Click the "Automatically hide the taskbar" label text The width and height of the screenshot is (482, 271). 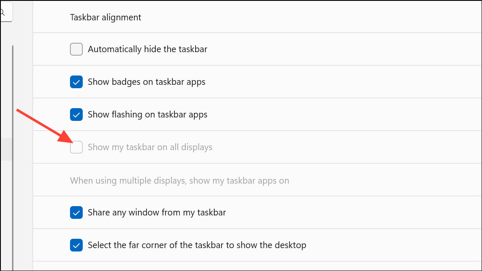147,49
